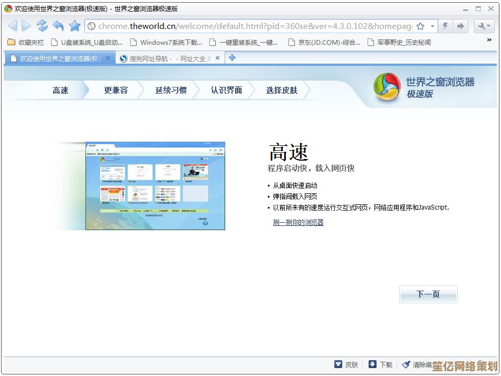501x376 pixels.
Task: Click the undo closed tab arrow icon
Action: 58,26
